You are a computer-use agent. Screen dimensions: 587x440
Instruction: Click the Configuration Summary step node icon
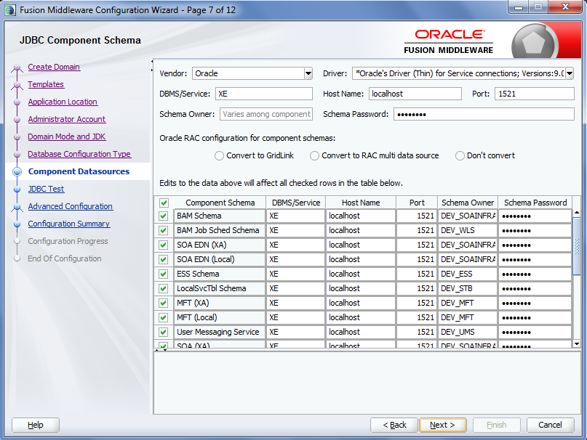17,224
